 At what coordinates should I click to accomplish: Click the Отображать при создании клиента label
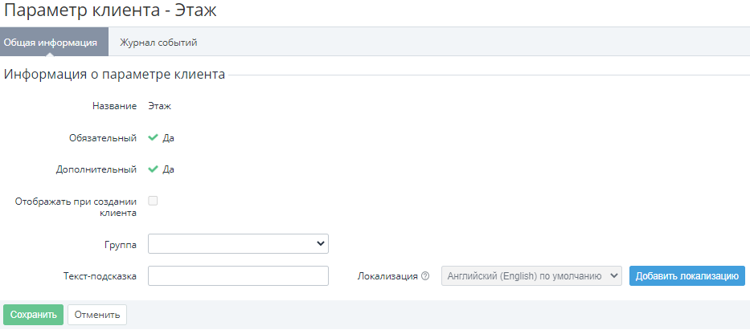(x=76, y=207)
